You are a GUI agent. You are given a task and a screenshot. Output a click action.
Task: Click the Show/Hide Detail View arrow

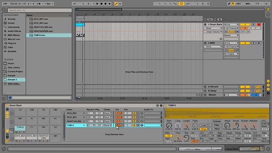(268, 149)
